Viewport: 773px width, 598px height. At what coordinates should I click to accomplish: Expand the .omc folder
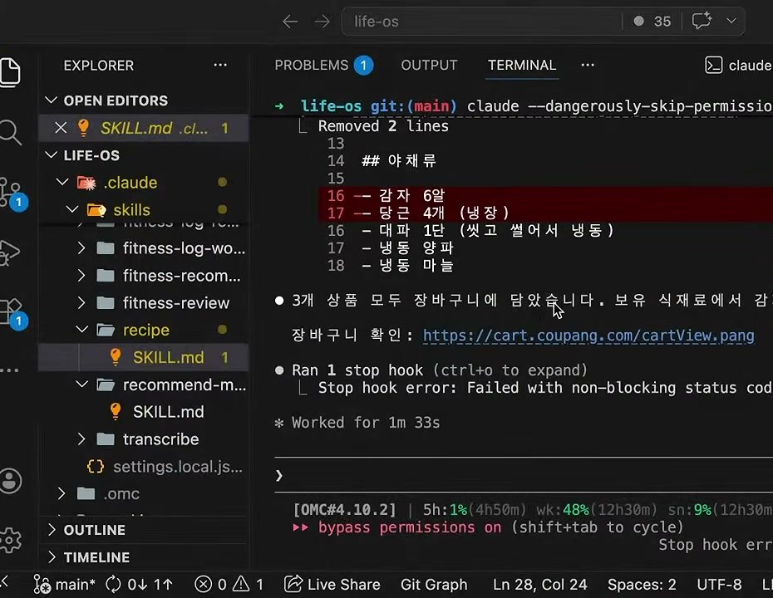click(62, 493)
